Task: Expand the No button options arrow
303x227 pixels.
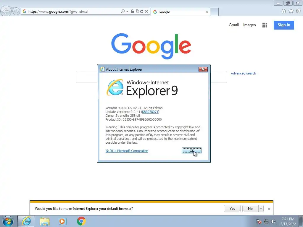Action: pyautogui.click(x=261, y=208)
